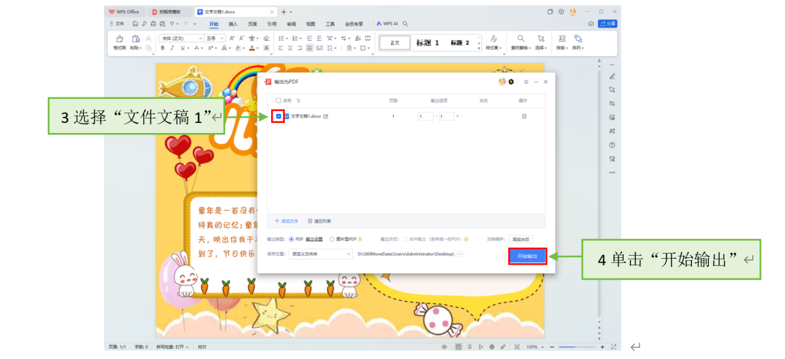Click the start page number field
The height and width of the screenshot is (359, 785).
pos(425,116)
